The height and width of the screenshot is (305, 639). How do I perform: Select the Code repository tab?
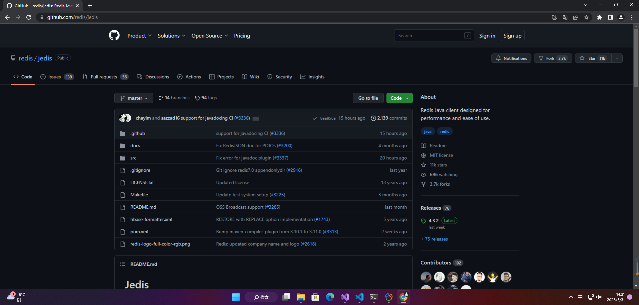tap(23, 77)
